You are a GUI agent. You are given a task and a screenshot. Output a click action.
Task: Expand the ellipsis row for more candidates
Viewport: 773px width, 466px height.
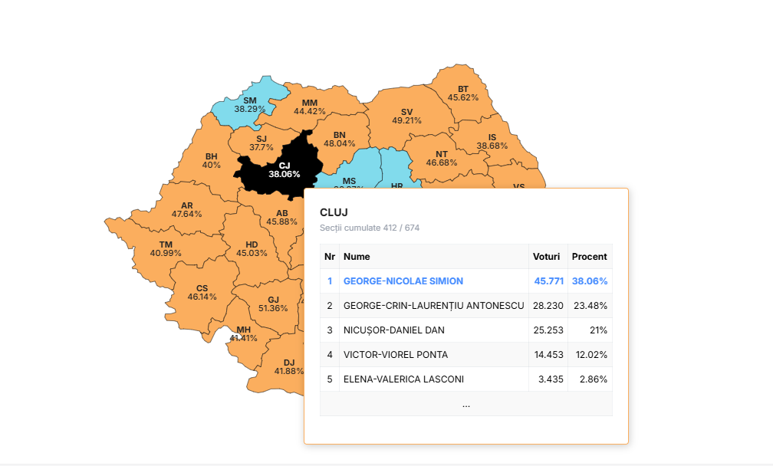pyautogui.click(x=466, y=404)
